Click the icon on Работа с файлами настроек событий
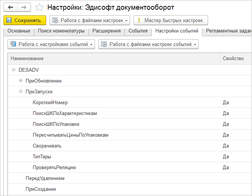Screen dimensions: 252x196 point(104,44)
